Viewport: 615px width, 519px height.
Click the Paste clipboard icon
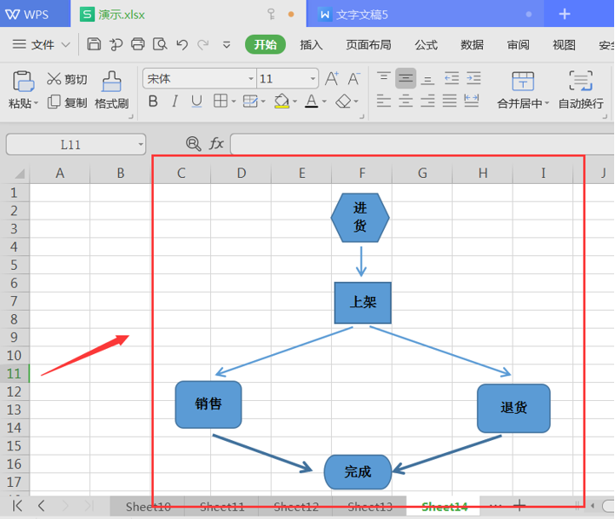(23, 81)
